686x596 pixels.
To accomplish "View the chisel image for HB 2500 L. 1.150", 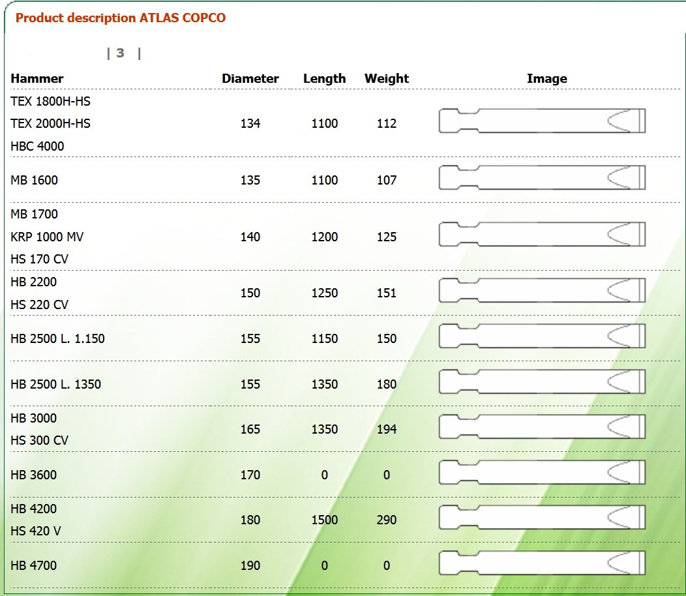I will [x=542, y=336].
